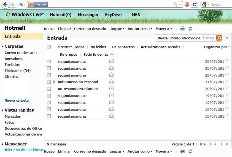Filter messages by No leídos

pyautogui.click(x=98, y=47)
